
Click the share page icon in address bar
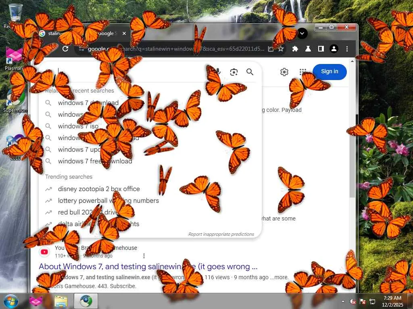(x=271, y=49)
